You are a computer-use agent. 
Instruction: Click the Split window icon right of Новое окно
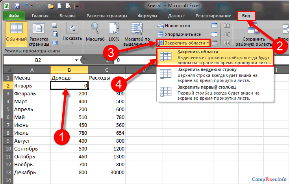click(x=214, y=26)
